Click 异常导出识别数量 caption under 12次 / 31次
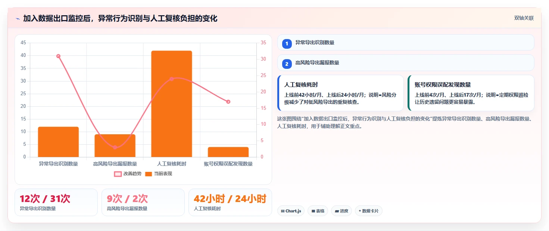 [38, 209]
